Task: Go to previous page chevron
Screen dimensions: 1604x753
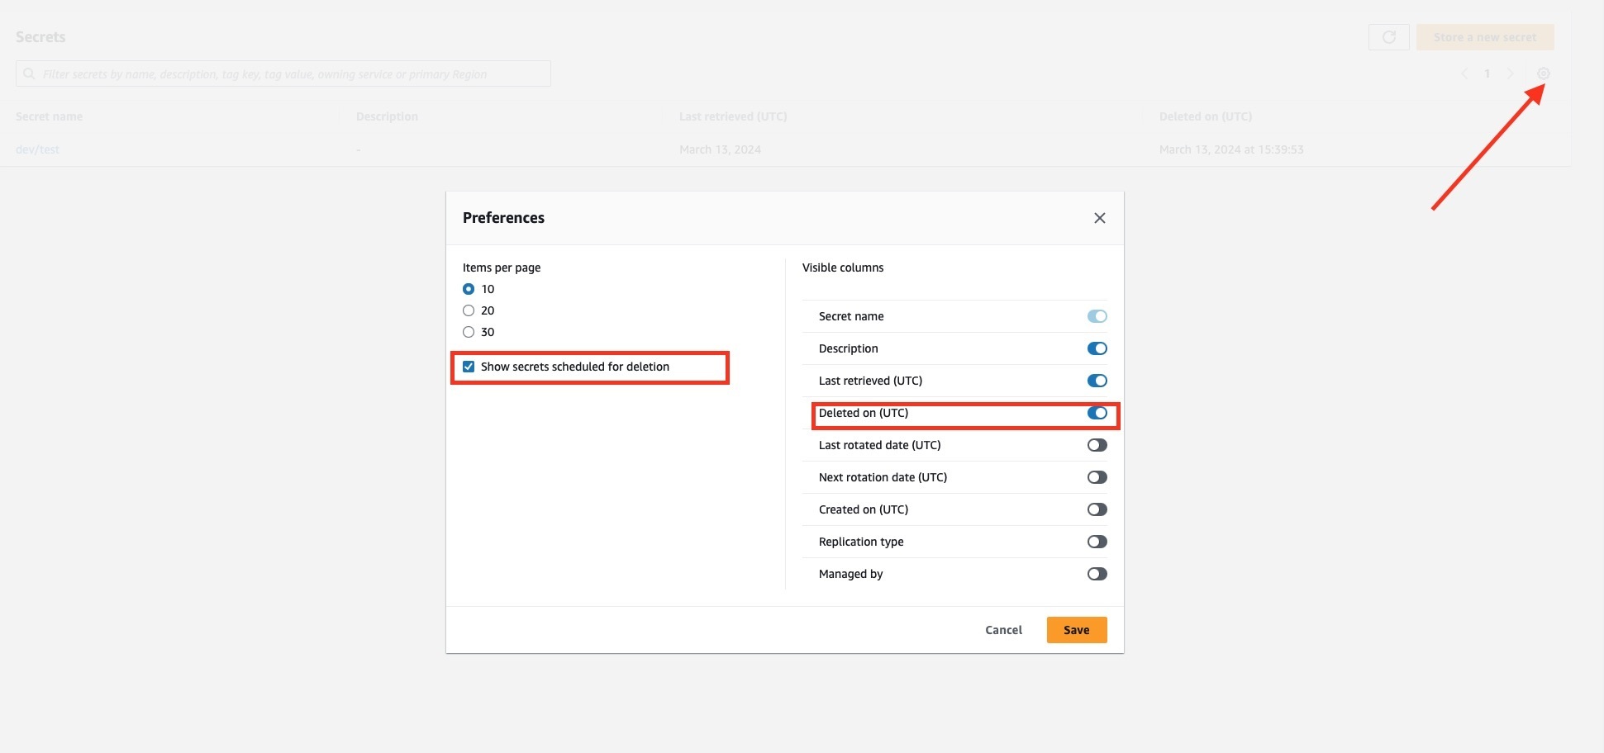Action: click(1464, 73)
